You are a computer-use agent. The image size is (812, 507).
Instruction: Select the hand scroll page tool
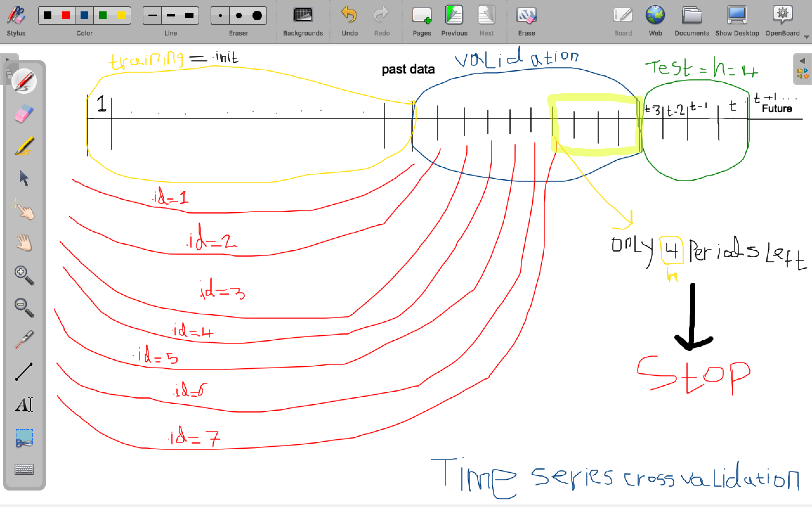coord(24,242)
